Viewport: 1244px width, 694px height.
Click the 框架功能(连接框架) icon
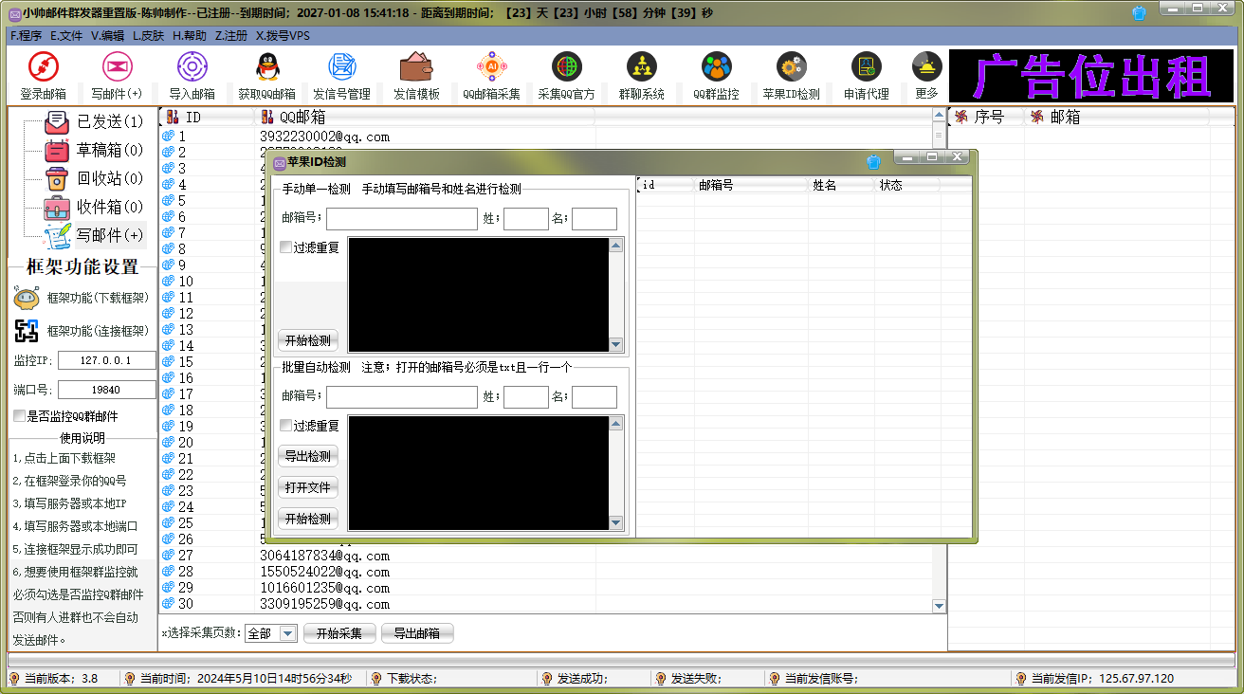tap(27, 331)
